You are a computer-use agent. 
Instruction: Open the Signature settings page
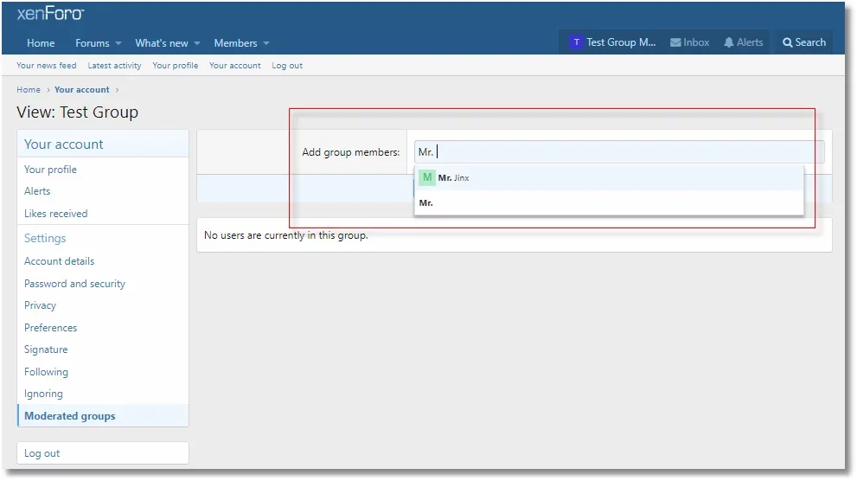(46, 350)
